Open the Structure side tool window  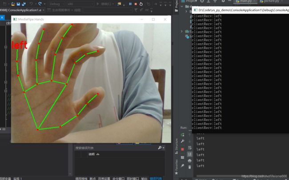(177, 146)
